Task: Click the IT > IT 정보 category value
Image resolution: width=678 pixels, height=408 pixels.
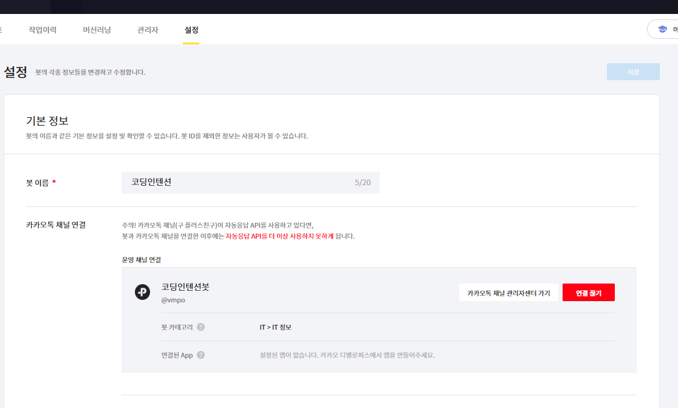Action: 275,327
